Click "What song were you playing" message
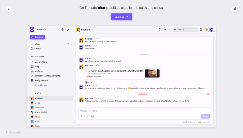 click(x=104, y=61)
